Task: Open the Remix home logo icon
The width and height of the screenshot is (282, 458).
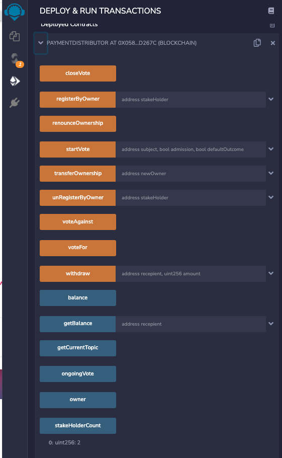Action: (x=14, y=12)
